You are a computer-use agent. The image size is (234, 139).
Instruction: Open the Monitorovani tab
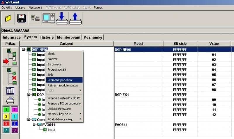coord(69,37)
